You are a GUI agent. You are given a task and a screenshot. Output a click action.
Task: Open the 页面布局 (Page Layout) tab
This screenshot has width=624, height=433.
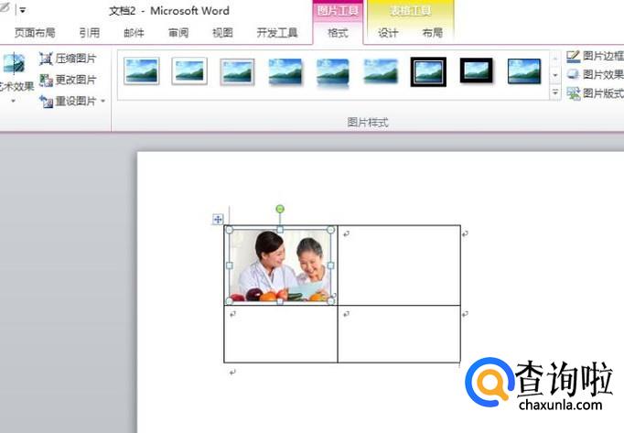(x=35, y=33)
